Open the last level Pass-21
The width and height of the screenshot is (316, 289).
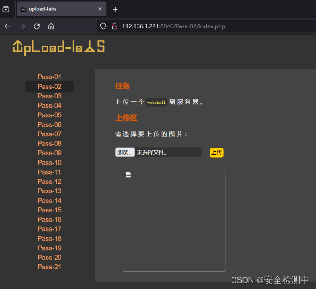(x=49, y=267)
